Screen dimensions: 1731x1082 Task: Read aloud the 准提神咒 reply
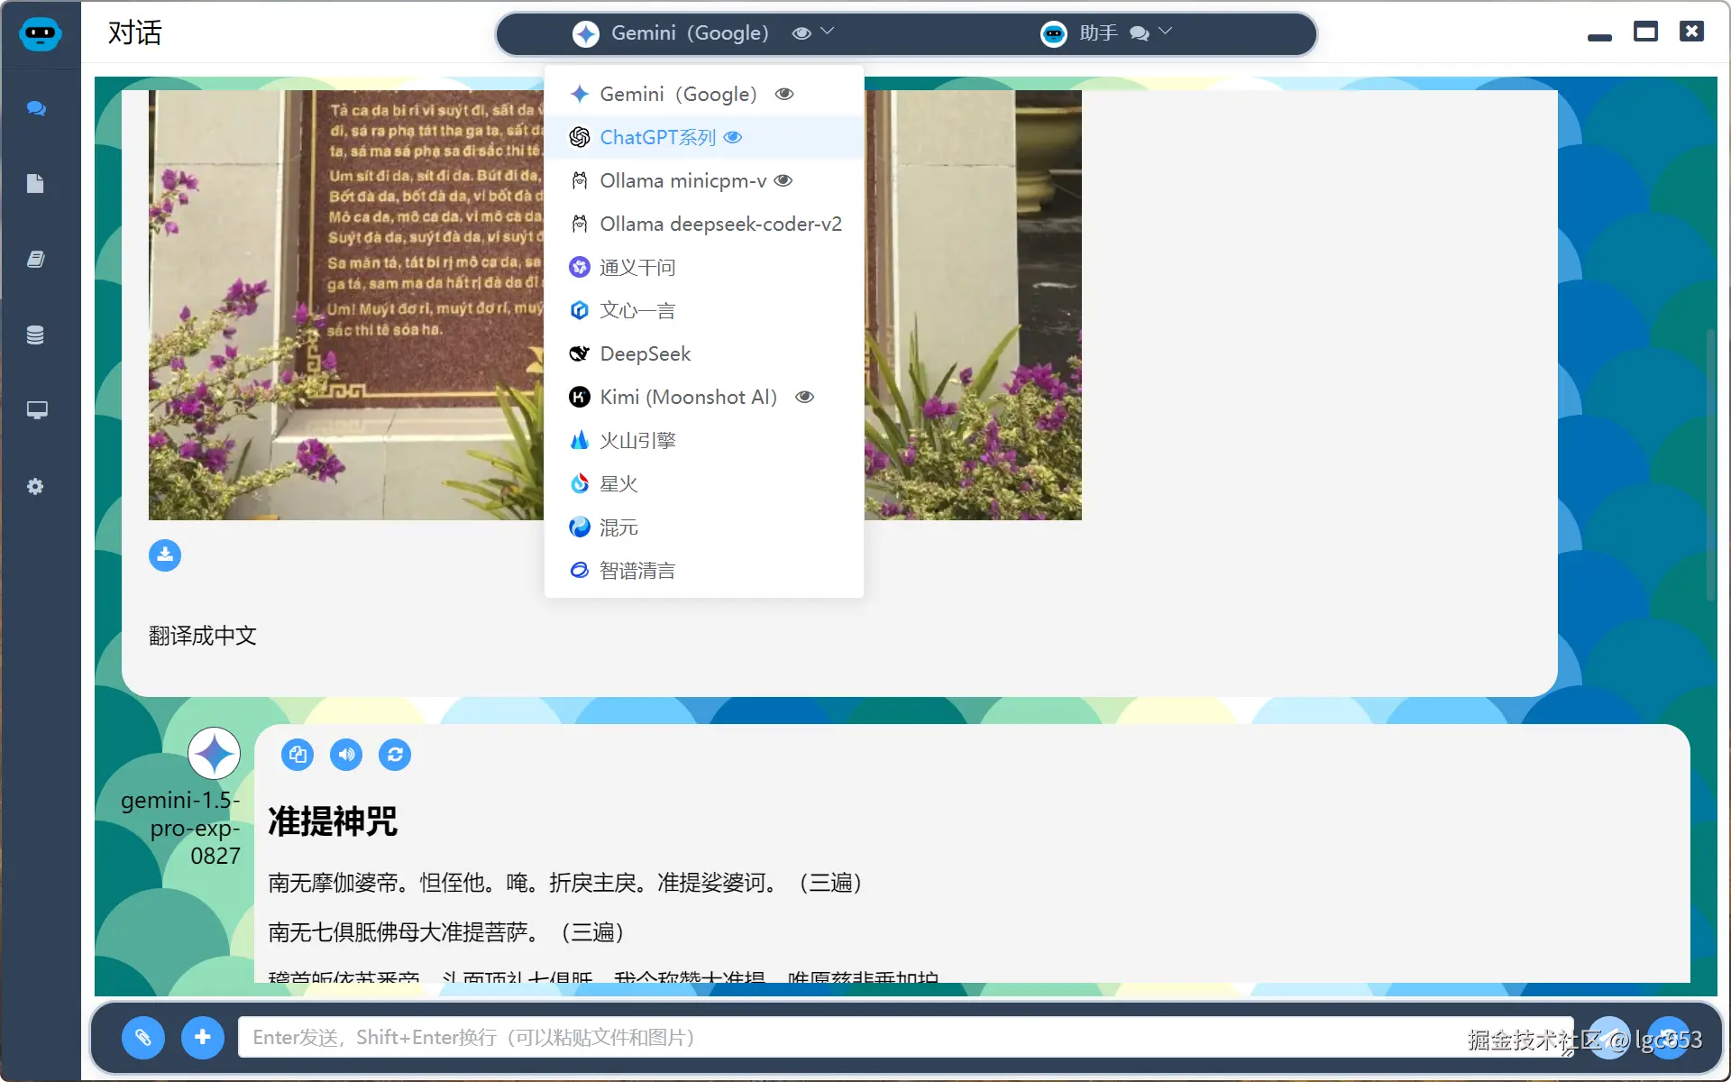pos(346,755)
